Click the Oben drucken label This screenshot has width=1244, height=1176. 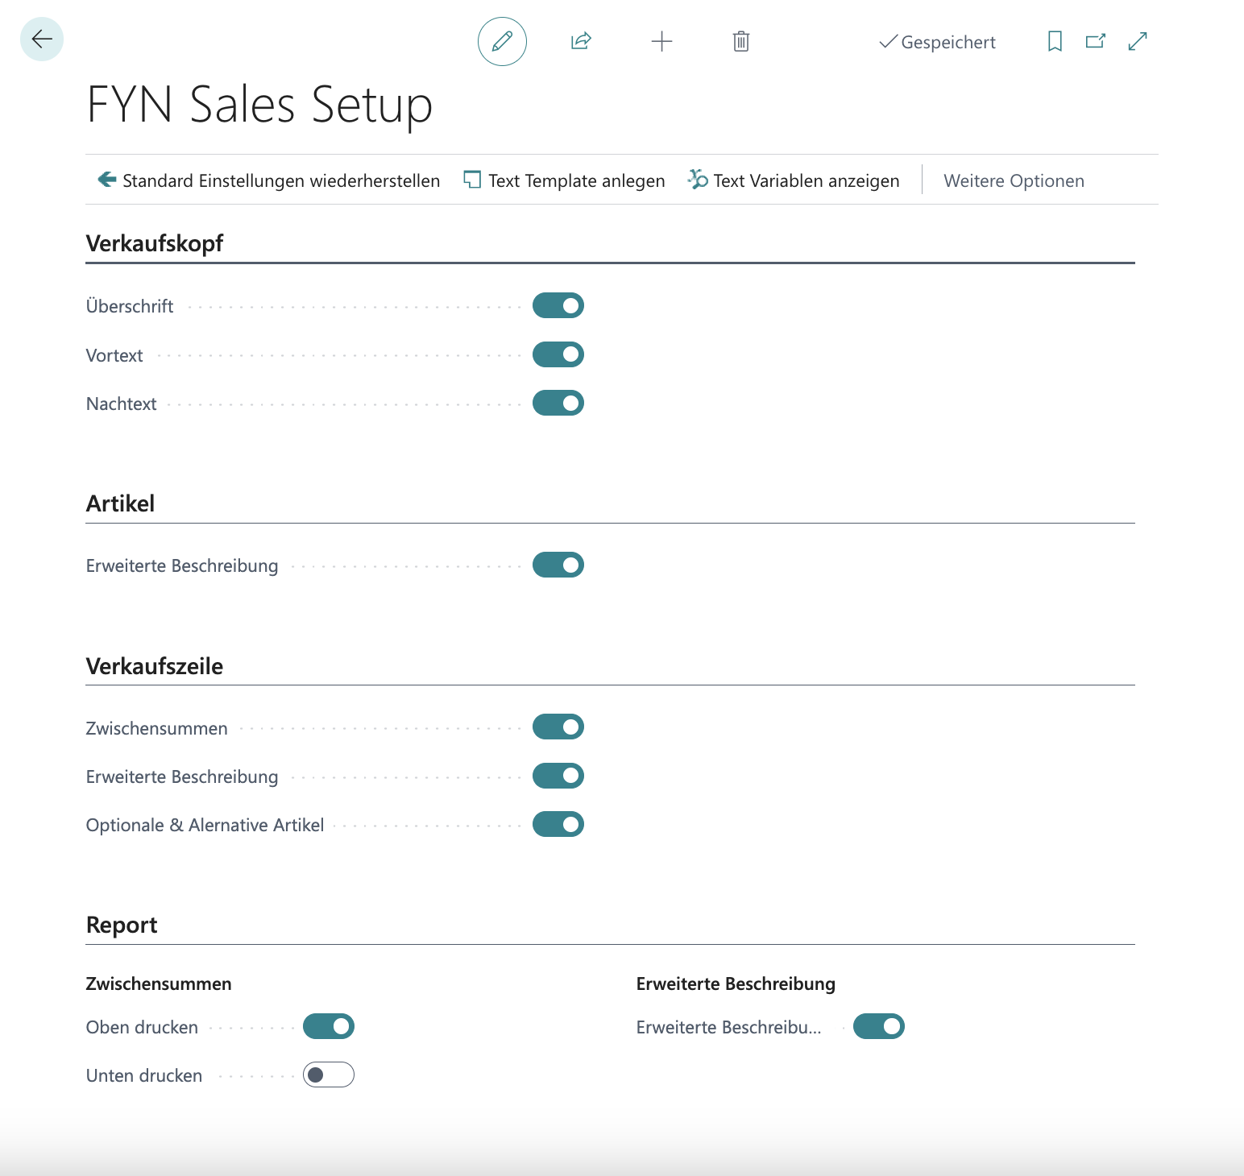(x=142, y=1027)
